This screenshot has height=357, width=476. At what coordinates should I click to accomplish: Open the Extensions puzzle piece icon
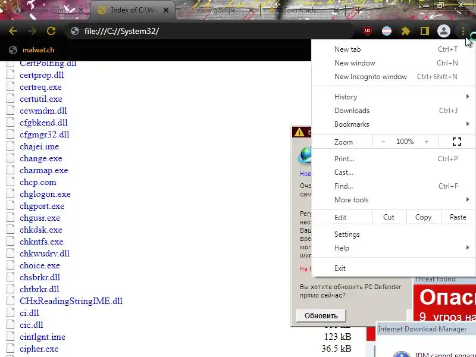point(406,31)
